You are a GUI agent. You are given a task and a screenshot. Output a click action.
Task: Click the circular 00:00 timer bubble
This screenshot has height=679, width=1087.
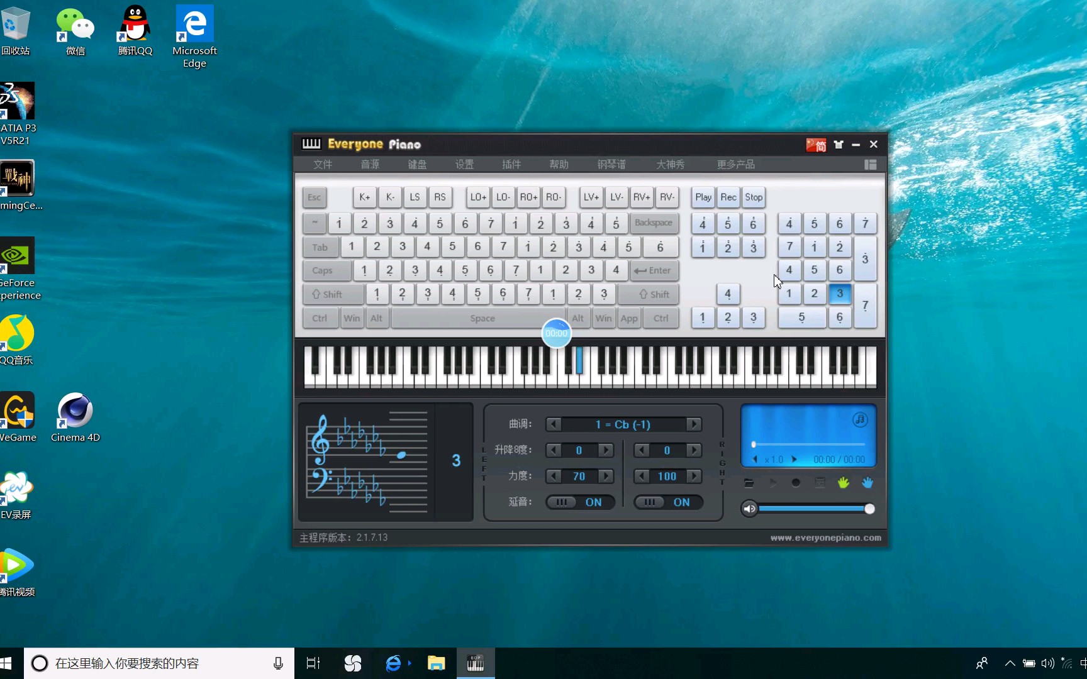(x=556, y=333)
